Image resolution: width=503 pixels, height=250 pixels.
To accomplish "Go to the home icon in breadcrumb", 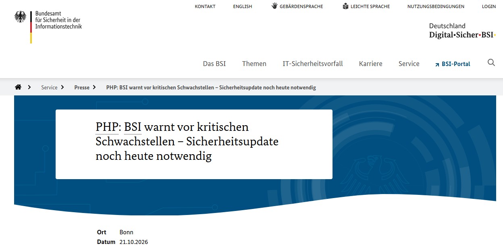I will [18, 87].
